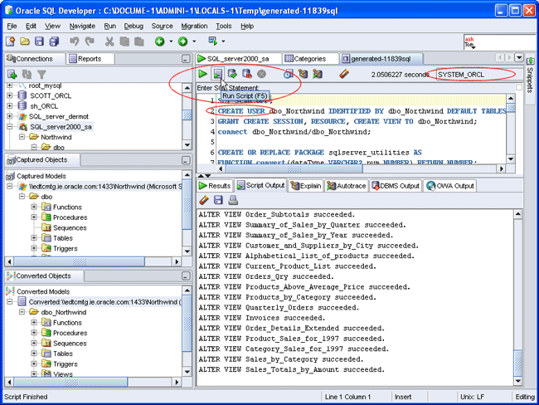Expand the sh_ORCL connection node
539x405 pixels.
(x=10, y=105)
